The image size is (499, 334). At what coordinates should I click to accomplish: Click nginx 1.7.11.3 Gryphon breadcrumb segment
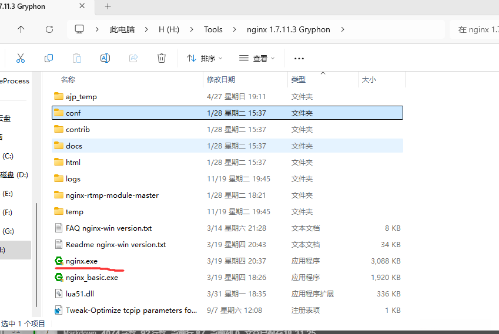(289, 29)
